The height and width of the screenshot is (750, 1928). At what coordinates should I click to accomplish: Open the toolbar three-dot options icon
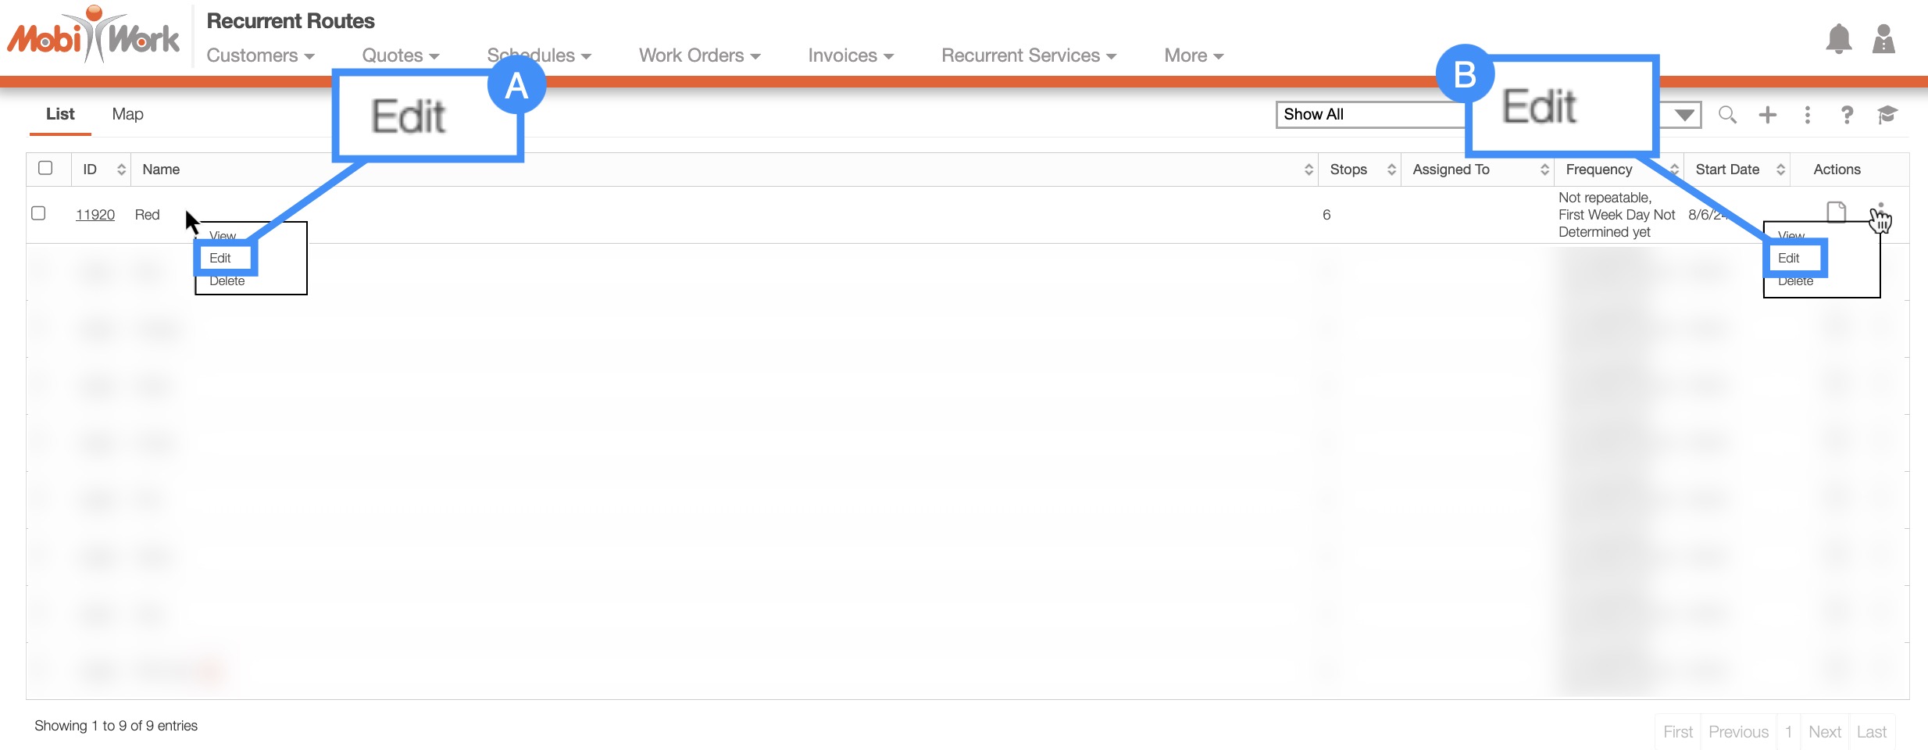click(x=1807, y=115)
